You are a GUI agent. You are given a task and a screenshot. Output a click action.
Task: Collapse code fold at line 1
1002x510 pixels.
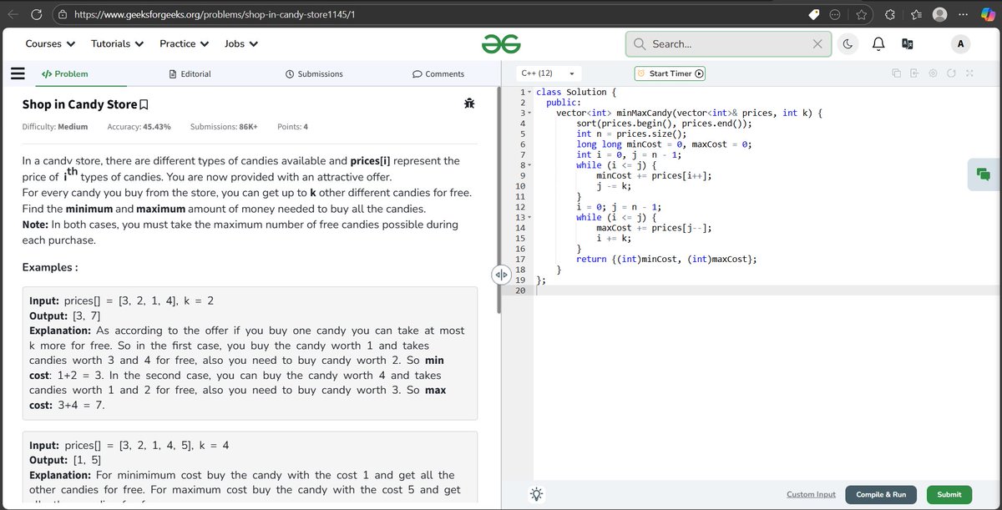pos(529,93)
